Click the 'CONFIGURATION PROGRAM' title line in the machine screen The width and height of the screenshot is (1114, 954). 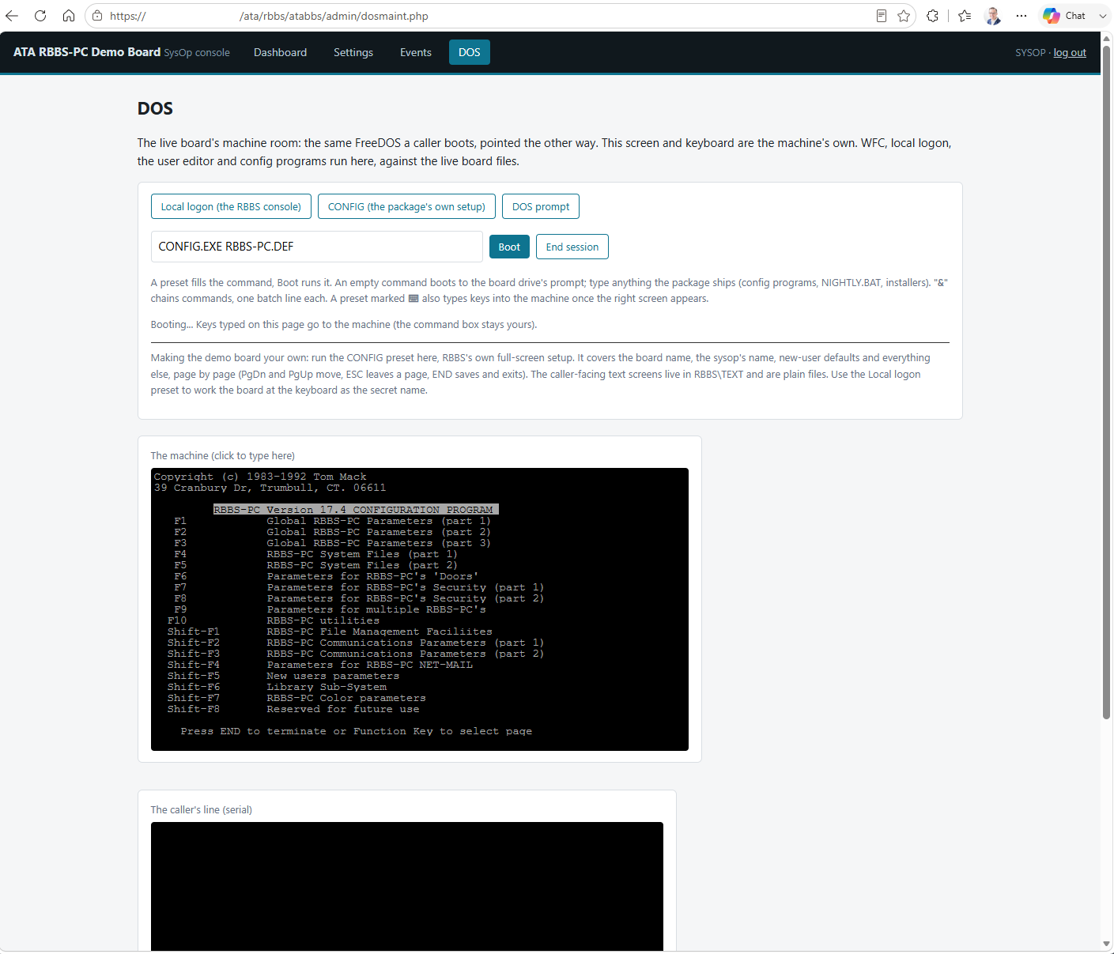point(356,510)
